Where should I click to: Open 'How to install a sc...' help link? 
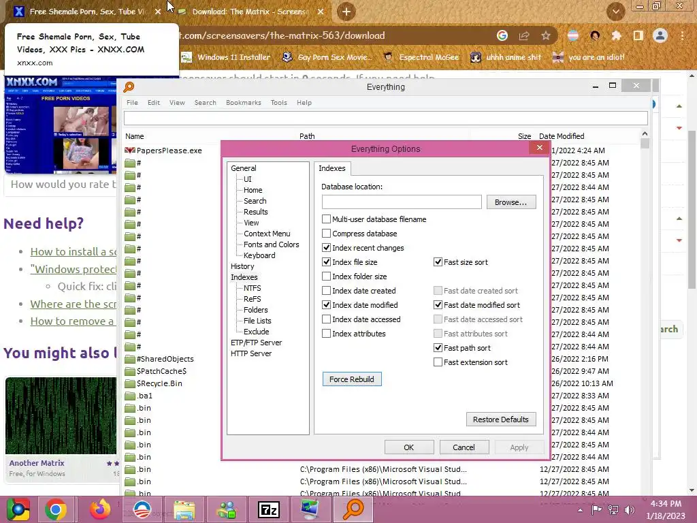74,252
